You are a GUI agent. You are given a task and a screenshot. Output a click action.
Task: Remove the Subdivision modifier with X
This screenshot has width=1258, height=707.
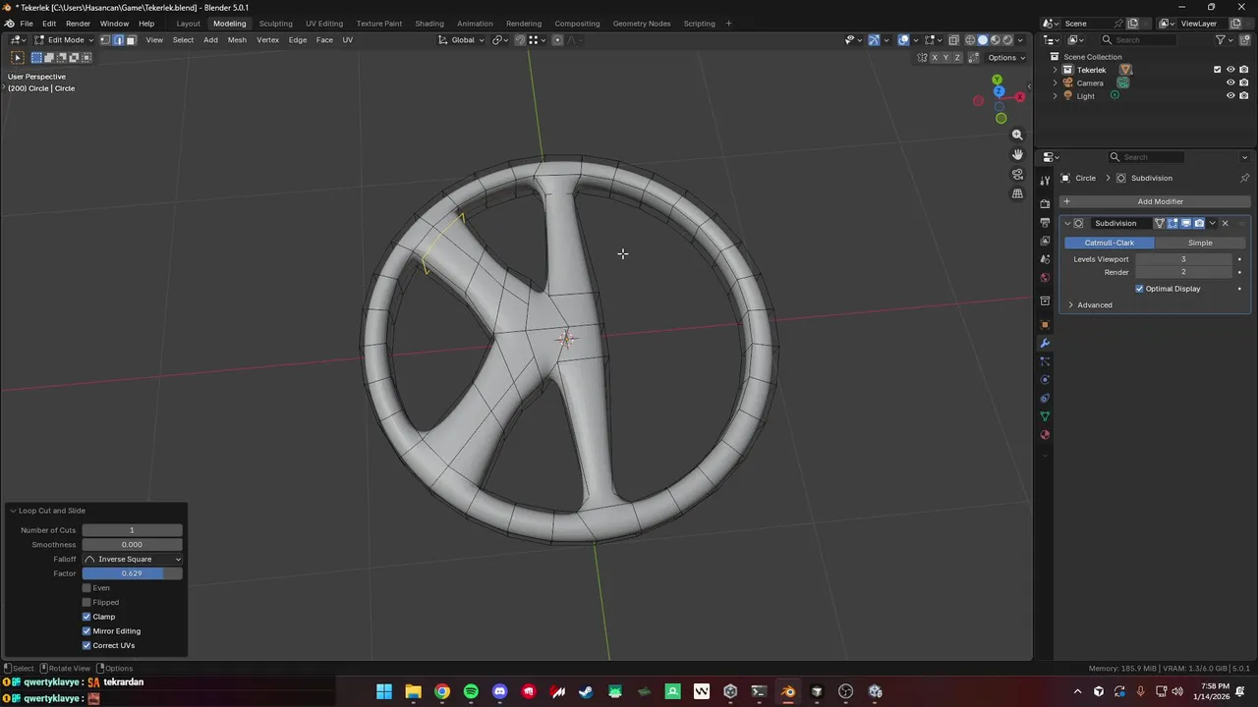pyautogui.click(x=1225, y=223)
